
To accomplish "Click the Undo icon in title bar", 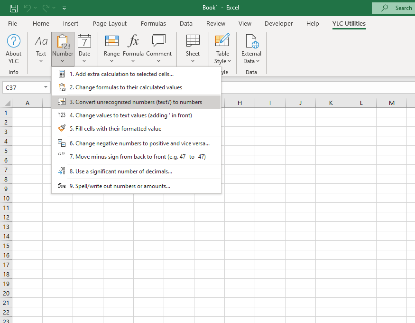I will [28, 8].
